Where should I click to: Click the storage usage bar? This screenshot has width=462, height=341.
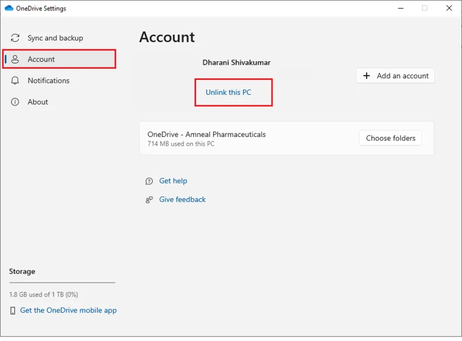coord(62,283)
